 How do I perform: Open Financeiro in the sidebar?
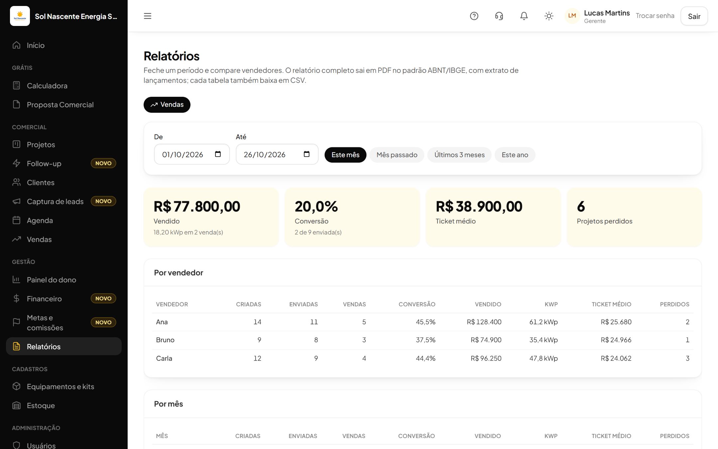pos(64,299)
